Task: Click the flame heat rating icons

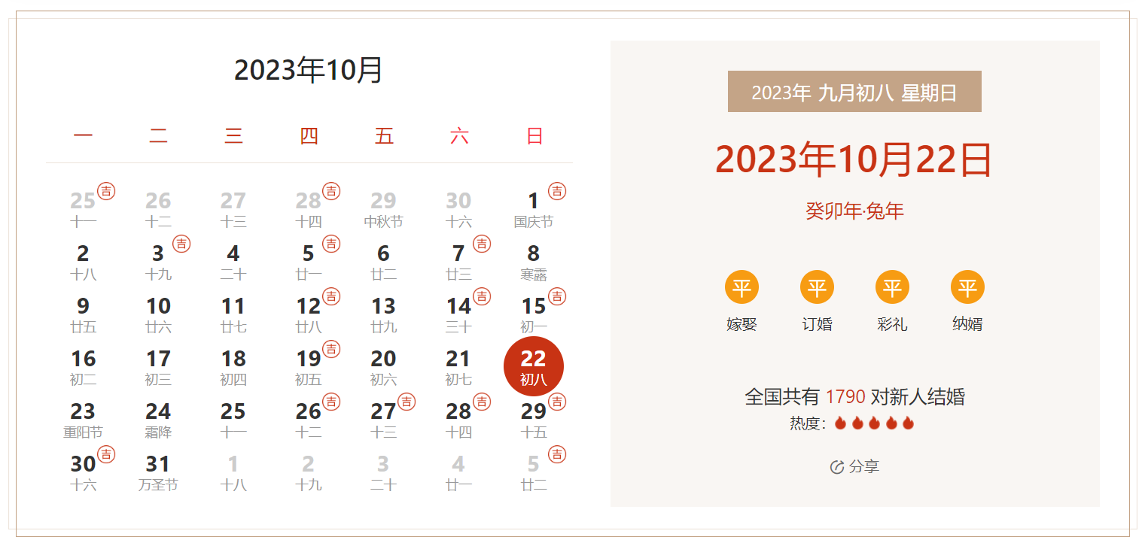Action: click(874, 423)
